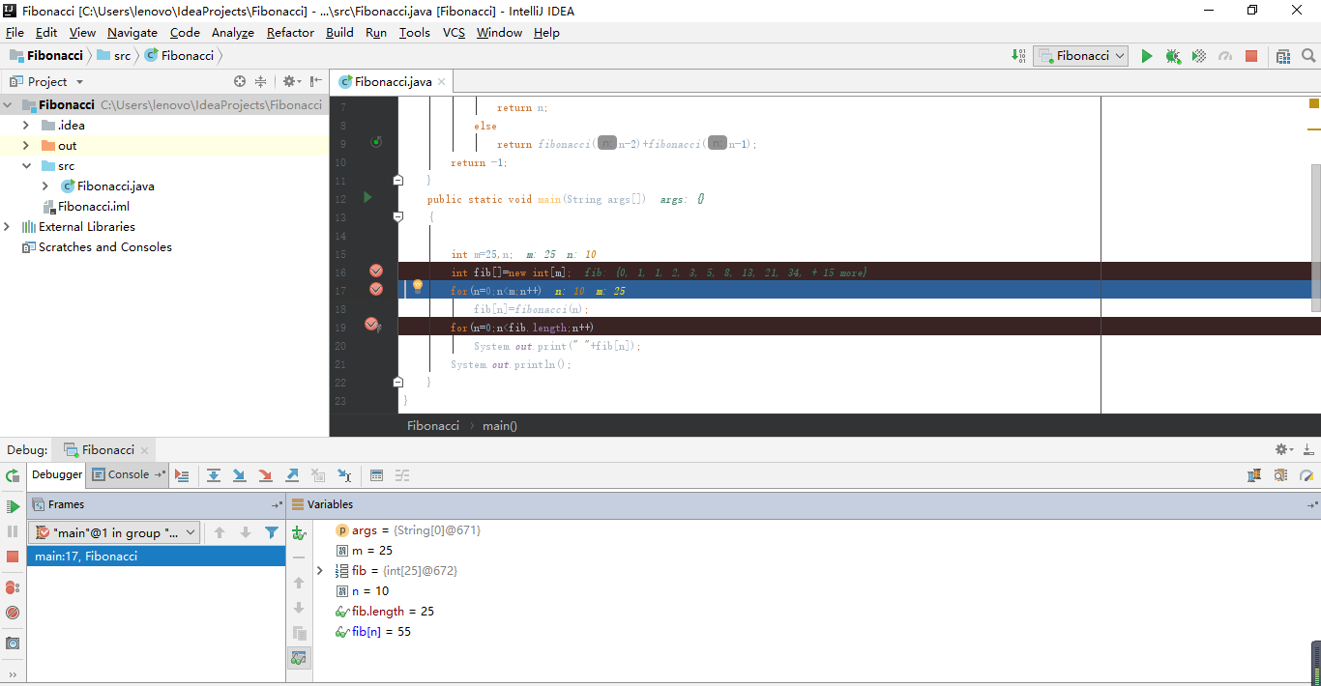The height and width of the screenshot is (686, 1321).
Task: Select Scratches and Consoles in project tree
Action: (105, 247)
